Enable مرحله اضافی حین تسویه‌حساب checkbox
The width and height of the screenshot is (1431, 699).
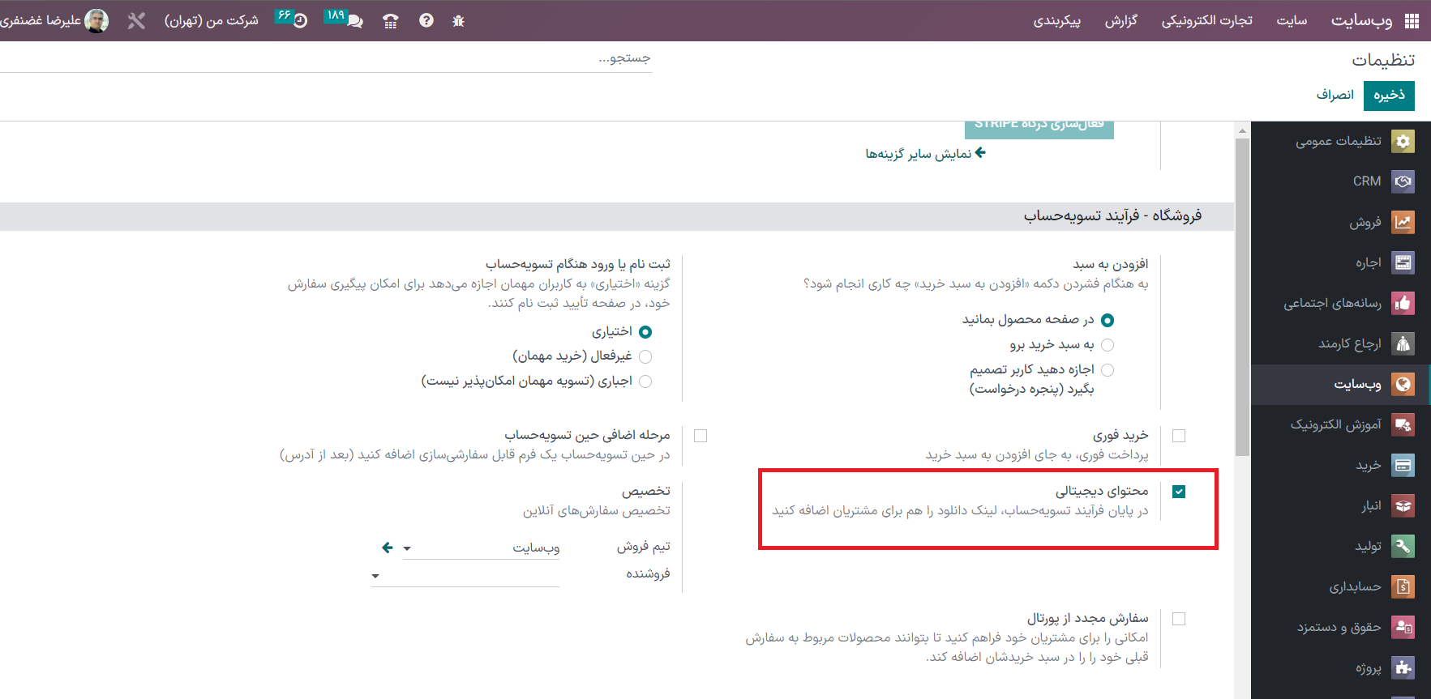pyautogui.click(x=701, y=436)
